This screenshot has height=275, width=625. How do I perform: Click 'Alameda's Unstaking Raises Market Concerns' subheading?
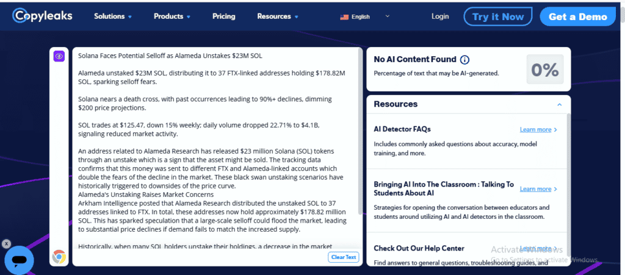coord(146,195)
